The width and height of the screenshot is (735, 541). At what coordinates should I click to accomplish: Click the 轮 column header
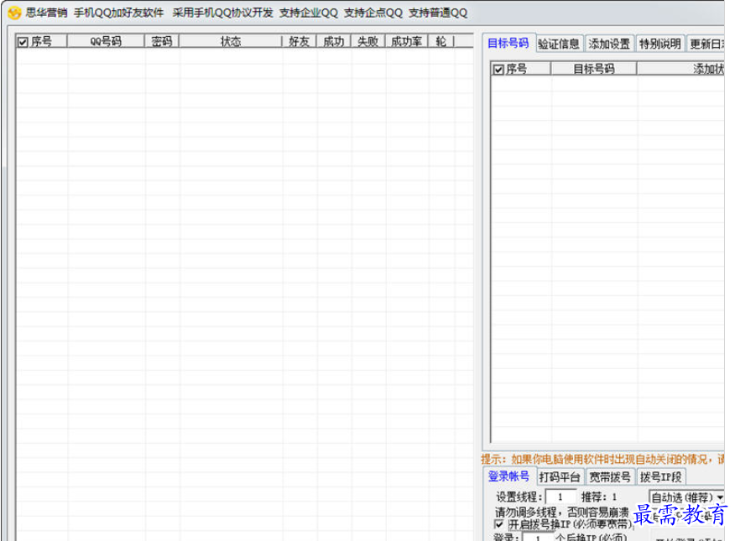click(440, 41)
